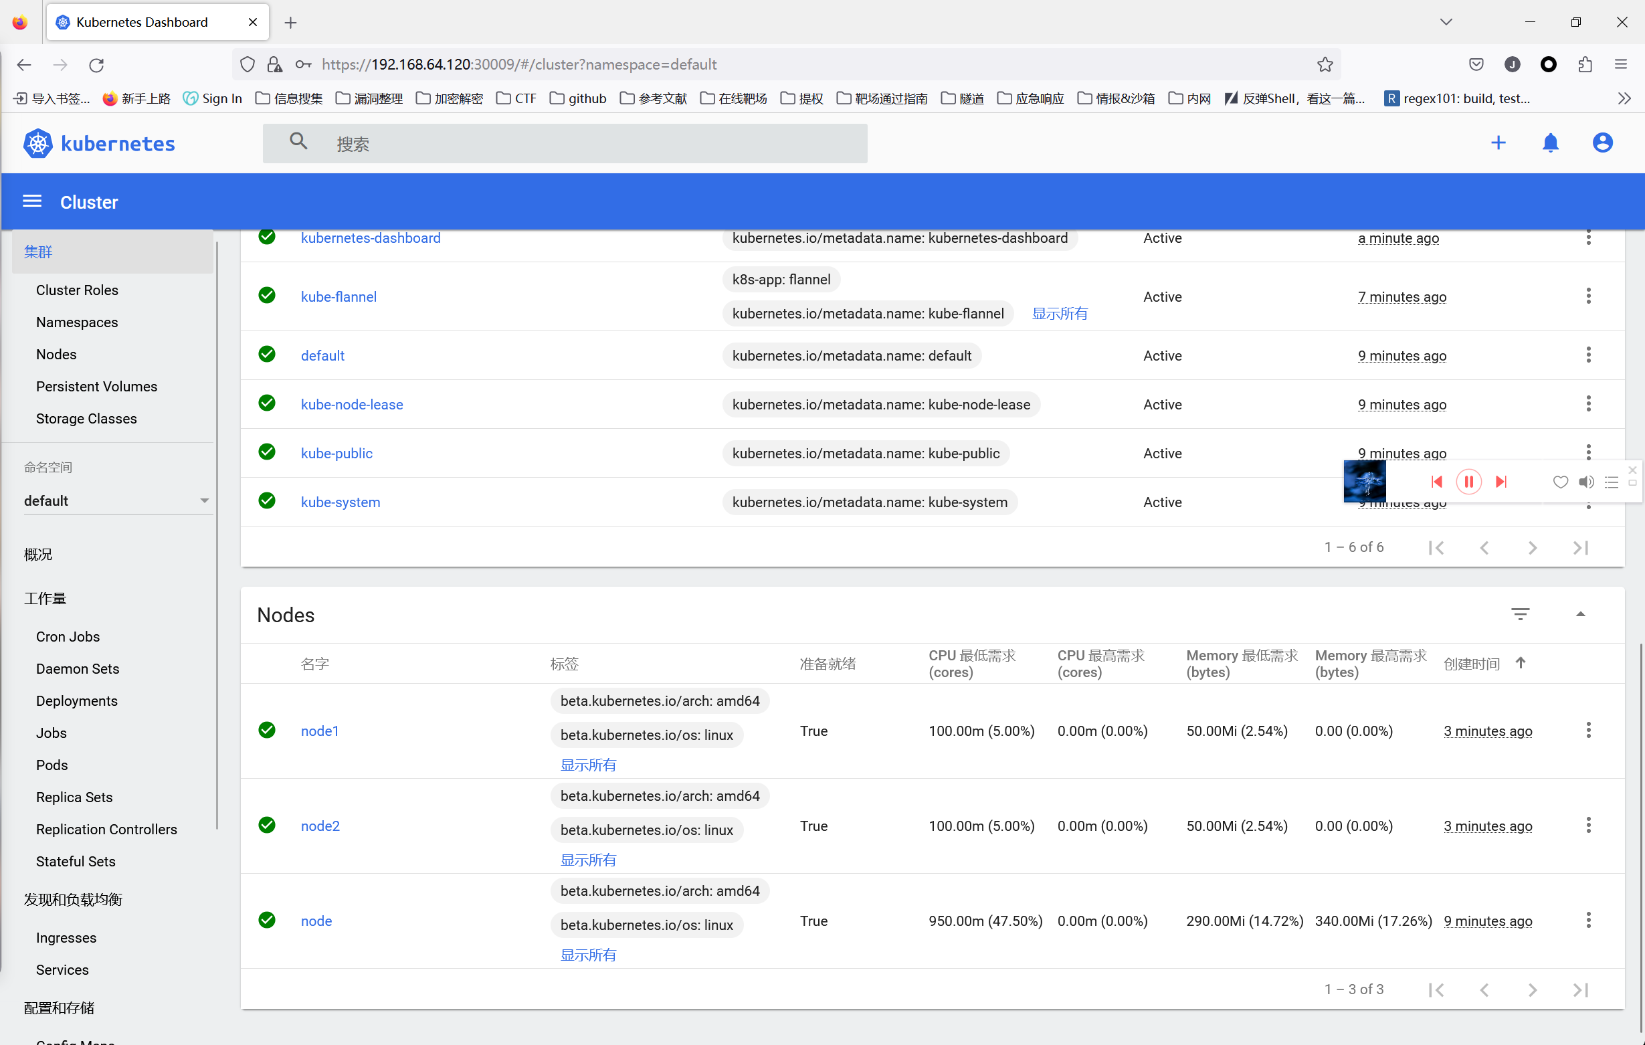Toggle the heart favorite in media player

[1559, 482]
